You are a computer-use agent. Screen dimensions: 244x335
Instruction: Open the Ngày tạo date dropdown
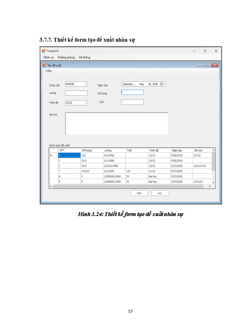tap(164, 84)
